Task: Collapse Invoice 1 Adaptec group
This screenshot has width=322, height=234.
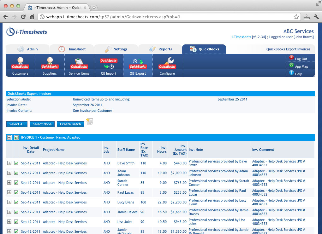Action: (x=9, y=138)
